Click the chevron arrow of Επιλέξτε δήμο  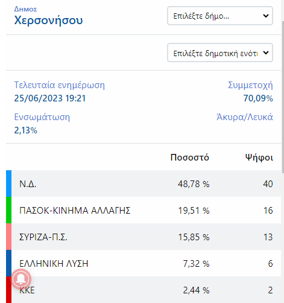[x=266, y=16]
